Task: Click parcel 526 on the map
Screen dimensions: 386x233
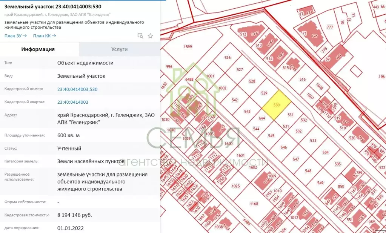Action: (227, 58)
